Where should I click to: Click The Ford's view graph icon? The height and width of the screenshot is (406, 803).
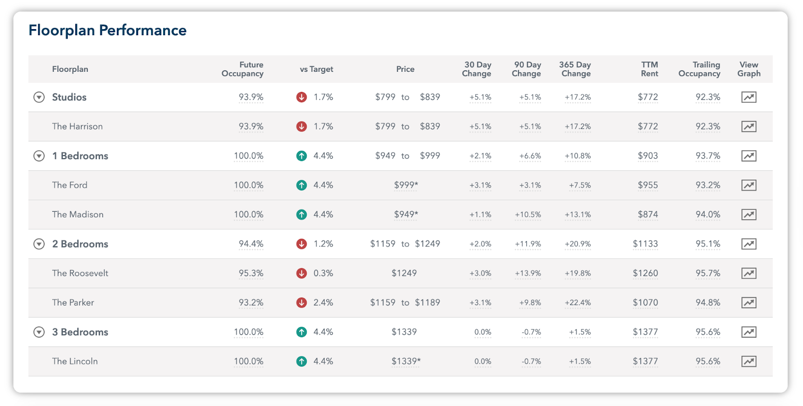point(749,185)
